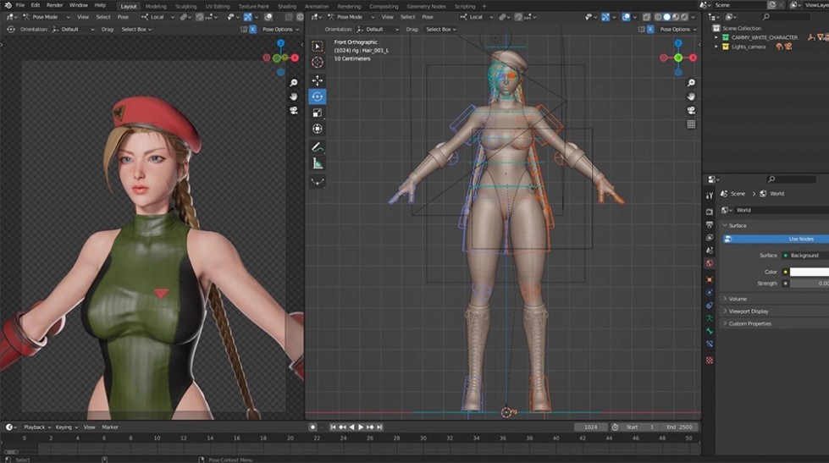Screen dimensions: 829x463
Task: Click zoom magnifier in the right viewport
Action: click(691, 83)
